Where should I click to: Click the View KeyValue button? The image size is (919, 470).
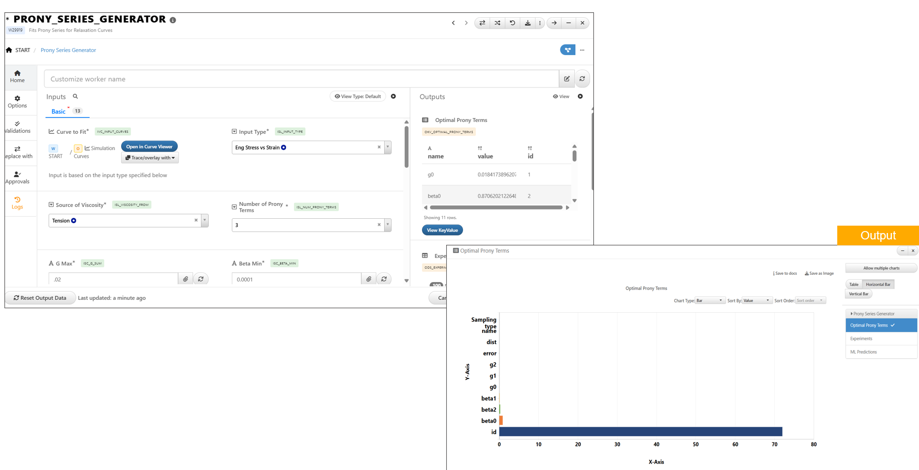click(442, 230)
